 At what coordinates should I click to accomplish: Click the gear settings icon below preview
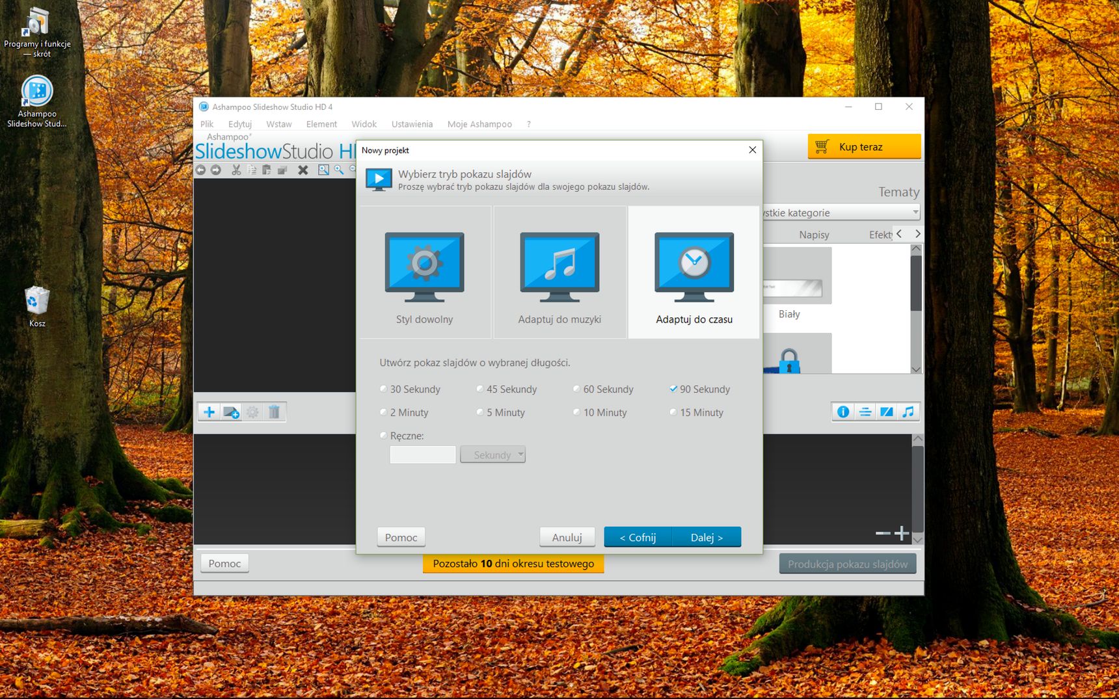click(x=252, y=412)
